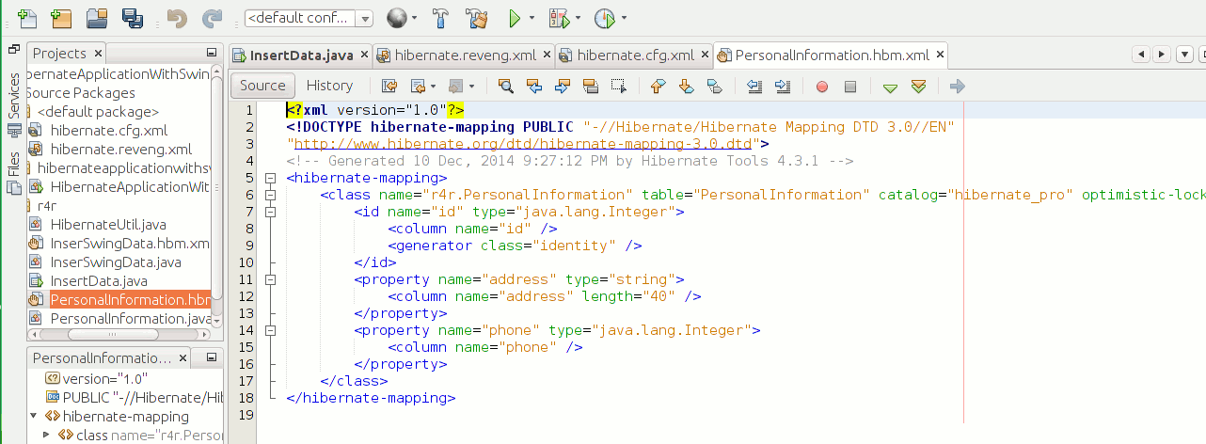Click the New File toolbar icon
The width and height of the screenshot is (1206, 444).
pyautogui.click(x=28, y=17)
